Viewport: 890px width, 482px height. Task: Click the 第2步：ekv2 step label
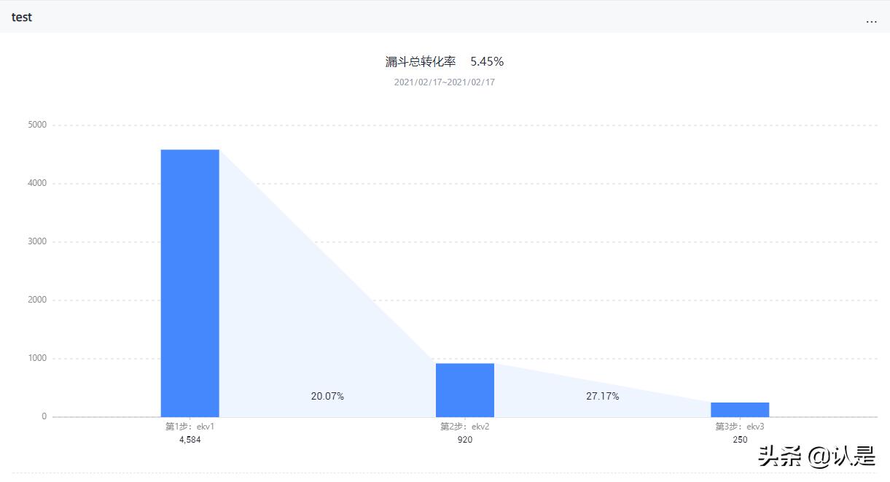pyautogui.click(x=464, y=426)
